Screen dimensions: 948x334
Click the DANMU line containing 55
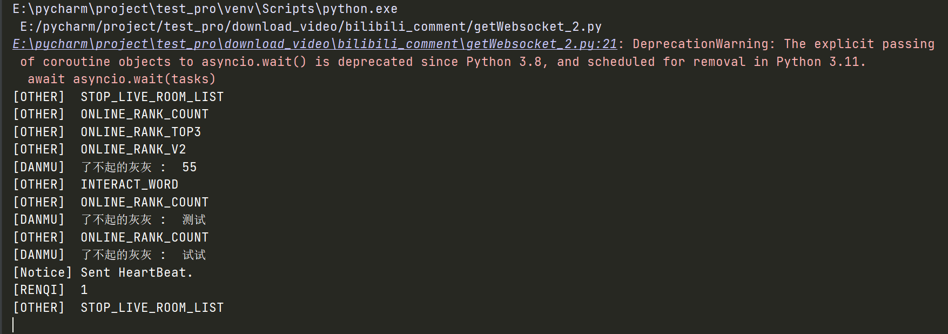coord(105,167)
